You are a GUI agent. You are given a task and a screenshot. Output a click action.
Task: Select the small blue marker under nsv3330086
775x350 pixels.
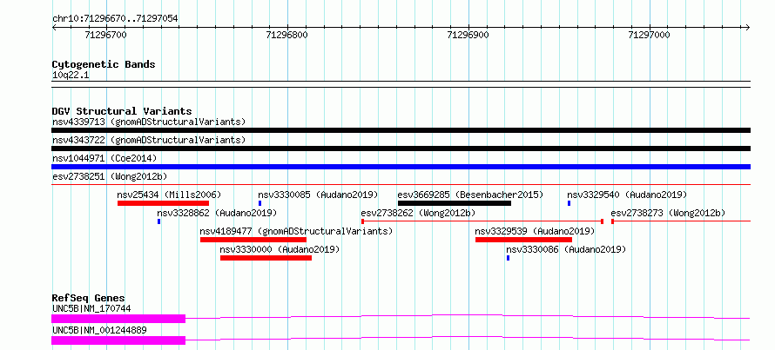click(508, 258)
